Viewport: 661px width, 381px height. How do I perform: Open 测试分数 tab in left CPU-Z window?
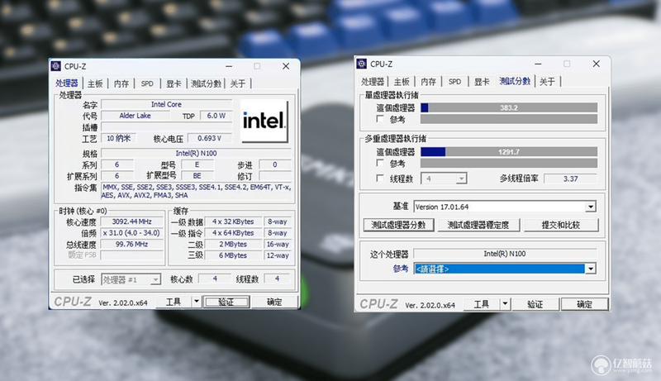click(x=206, y=83)
